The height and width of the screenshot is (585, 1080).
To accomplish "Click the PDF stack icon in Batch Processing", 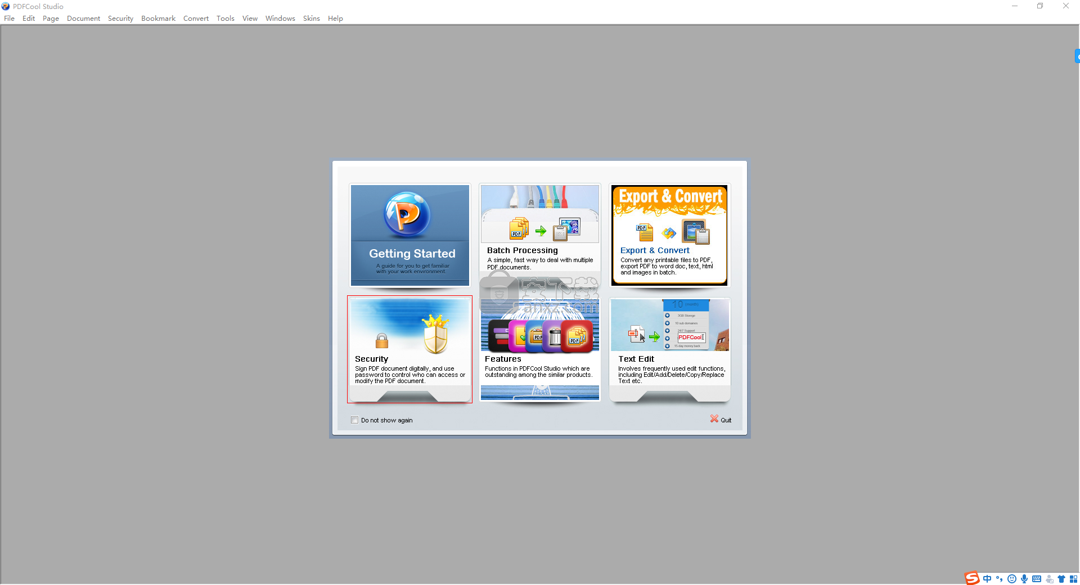I will point(519,228).
